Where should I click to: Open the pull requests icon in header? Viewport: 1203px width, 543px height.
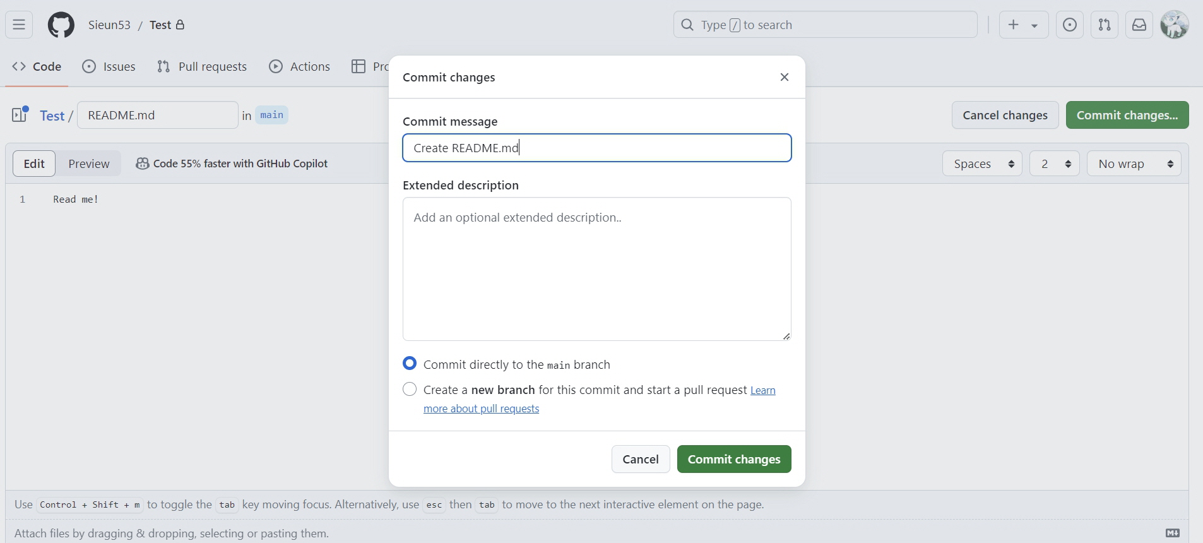click(1105, 25)
